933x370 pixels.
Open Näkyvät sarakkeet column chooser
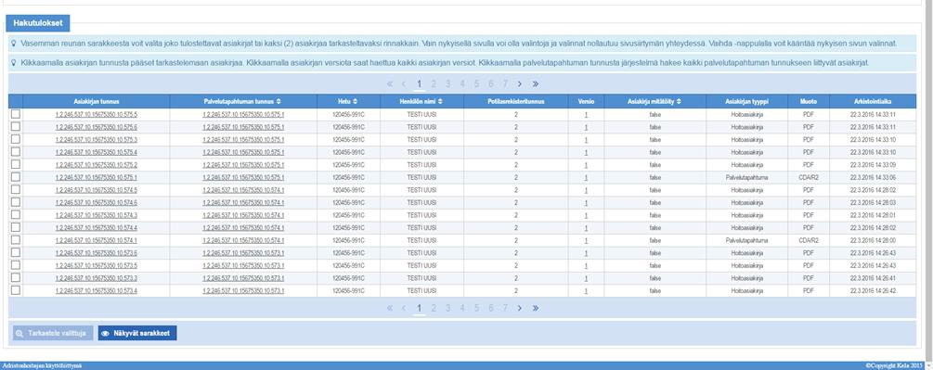[137, 333]
